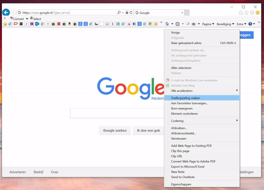Open the Facebook favorite icon
The width and height of the screenshot is (264, 190).
pyautogui.click(x=134, y=24)
